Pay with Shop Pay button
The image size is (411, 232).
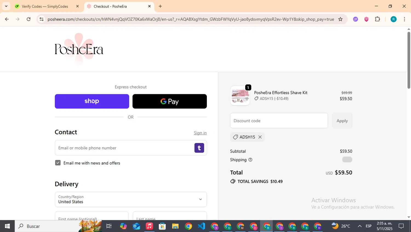pos(92,101)
